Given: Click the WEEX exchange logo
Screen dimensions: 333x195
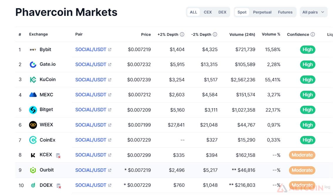Looking at the screenshot, I should [x=33, y=125].
